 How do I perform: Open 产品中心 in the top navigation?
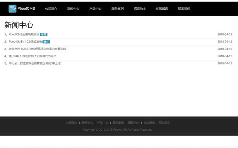pyautogui.click(x=95, y=9)
